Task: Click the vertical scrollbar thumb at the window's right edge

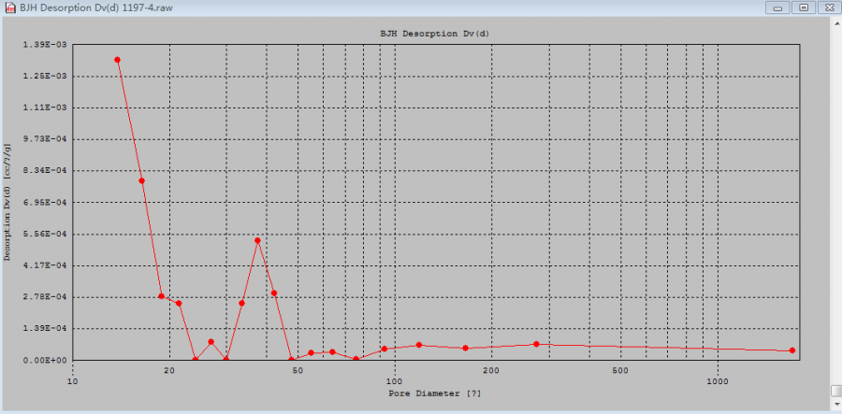Action: [x=836, y=391]
